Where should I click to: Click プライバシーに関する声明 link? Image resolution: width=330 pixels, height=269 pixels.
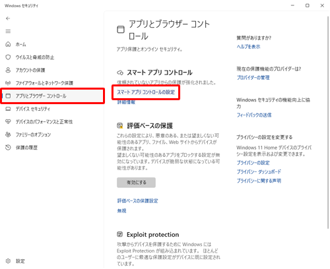tap(259, 181)
